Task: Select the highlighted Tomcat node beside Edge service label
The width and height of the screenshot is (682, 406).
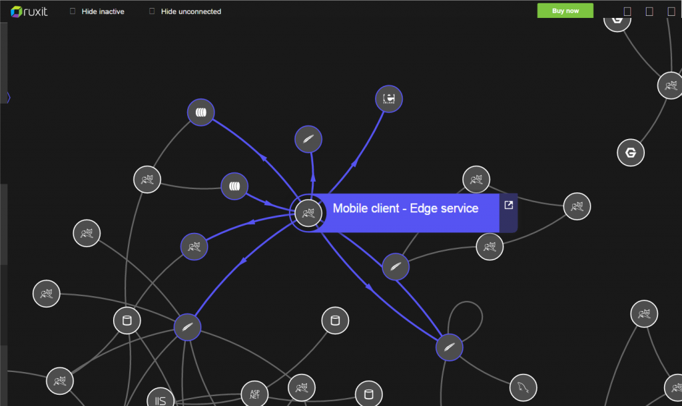Action: (308, 214)
